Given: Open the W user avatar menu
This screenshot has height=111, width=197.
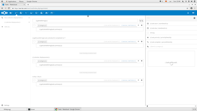Looking at the screenshot, I should 193,13.
